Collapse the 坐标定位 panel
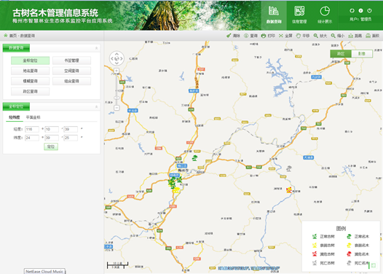The image size is (383, 274). [97, 107]
